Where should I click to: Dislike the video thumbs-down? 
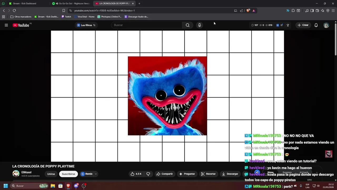[x=148, y=174]
